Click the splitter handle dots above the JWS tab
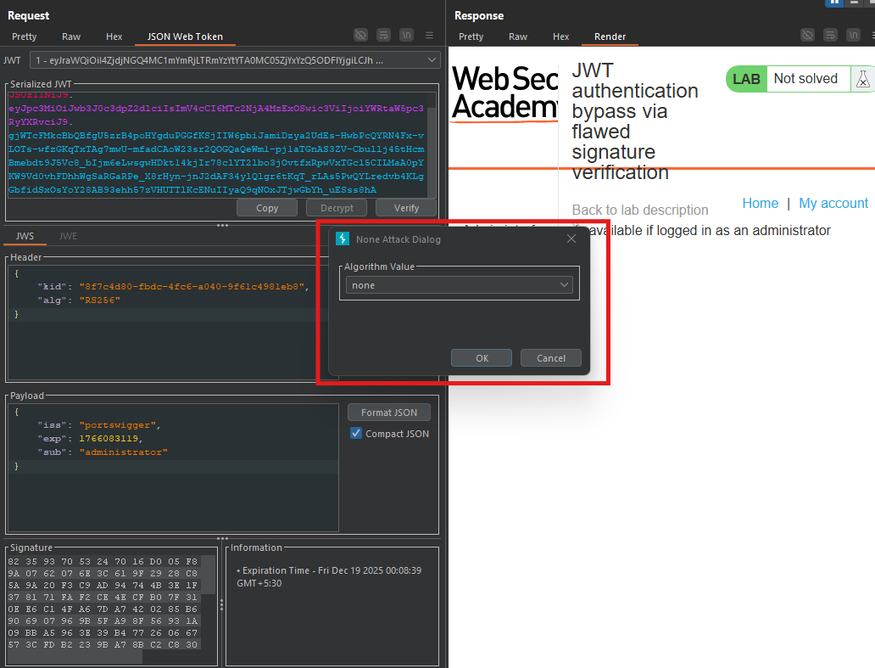Image resolution: width=875 pixels, height=668 pixels. point(222,225)
